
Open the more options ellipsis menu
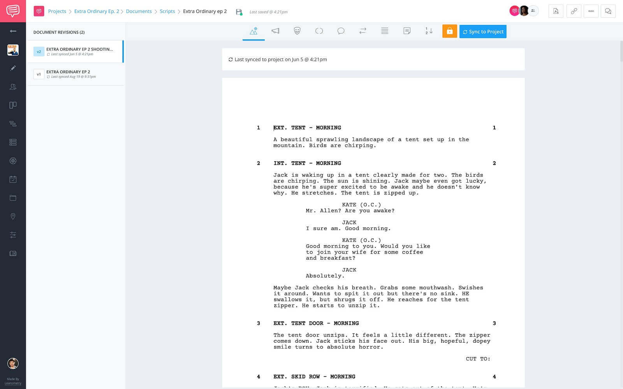click(591, 11)
